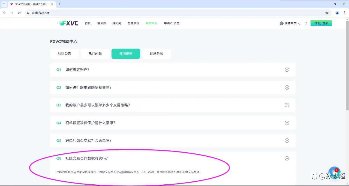This screenshot has width=349, height=186.
Task: Go back to the previous page
Action: (4, 13)
